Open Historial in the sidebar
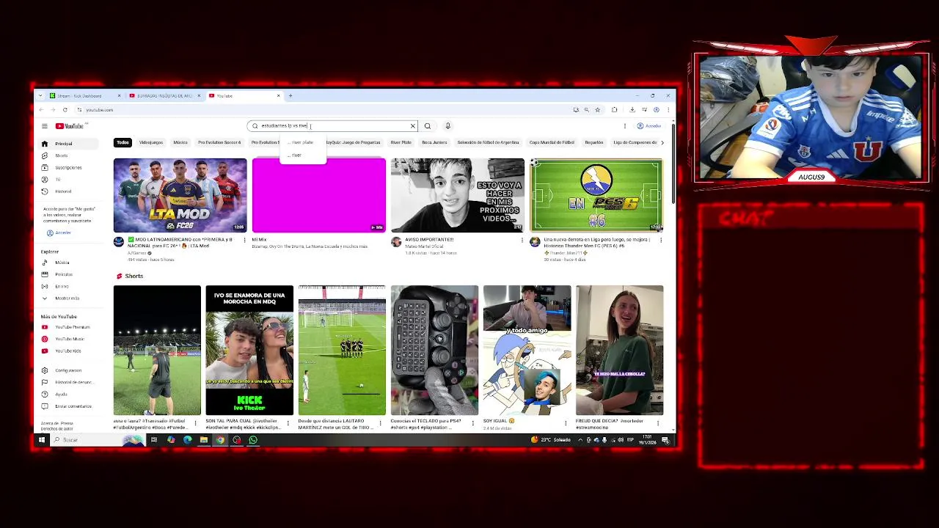This screenshot has width=939, height=528. tap(63, 191)
